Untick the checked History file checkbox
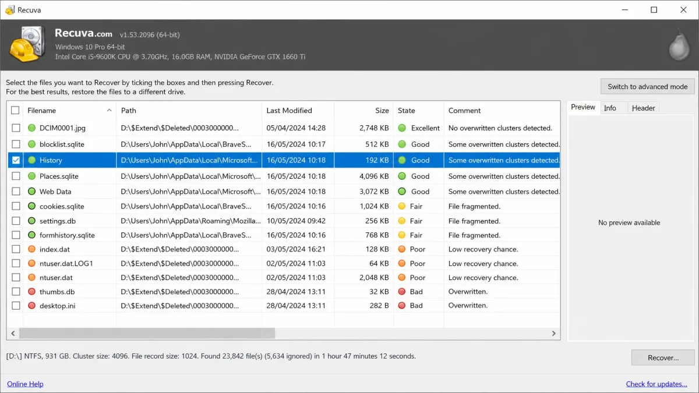The image size is (699, 393). point(16,160)
